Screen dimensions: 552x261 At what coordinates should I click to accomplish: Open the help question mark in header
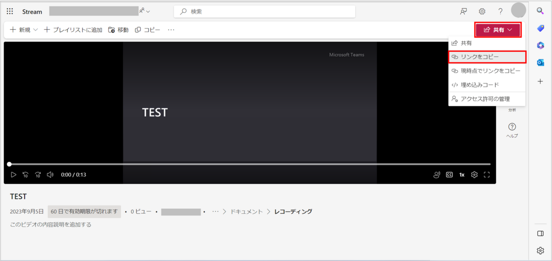500,11
